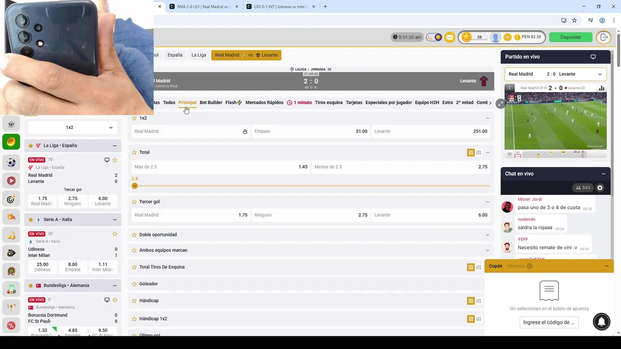Favorite the Udinese vs Inter Milan star
This screenshot has width=621, height=349.
tap(115, 234)
